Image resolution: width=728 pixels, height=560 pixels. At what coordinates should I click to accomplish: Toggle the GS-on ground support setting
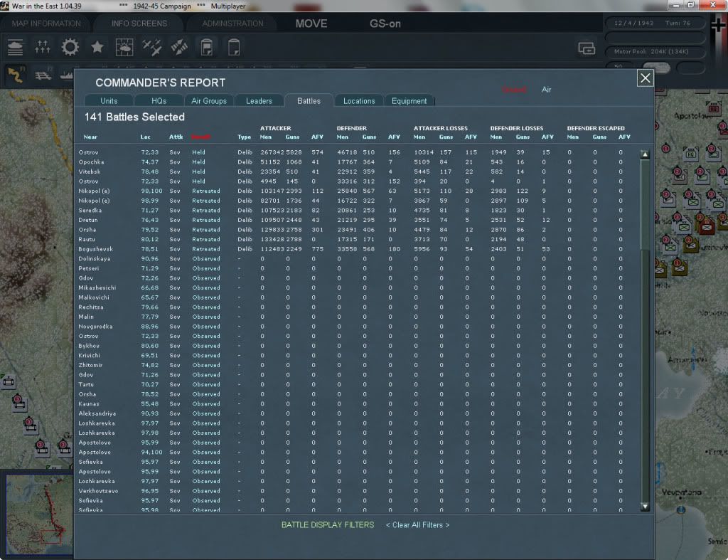click(x=385, y=23)
